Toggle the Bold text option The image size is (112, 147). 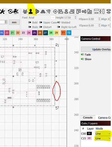click(x=33, y=23)
